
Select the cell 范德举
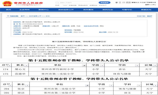[x=20, y=74]
